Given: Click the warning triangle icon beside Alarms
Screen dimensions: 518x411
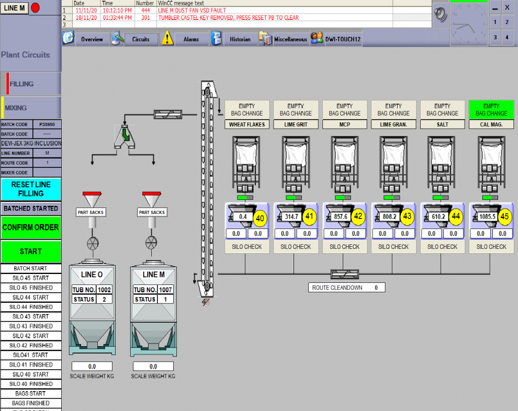Looking at the screenshot, I should [167, 39].
